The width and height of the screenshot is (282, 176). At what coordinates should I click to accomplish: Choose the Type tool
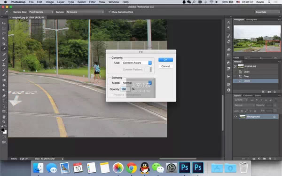(x=4, y=101)
